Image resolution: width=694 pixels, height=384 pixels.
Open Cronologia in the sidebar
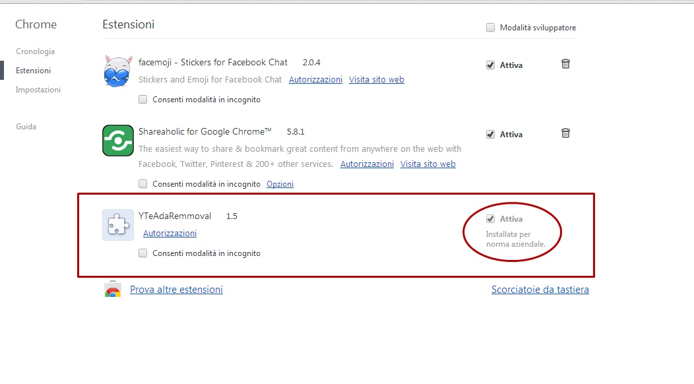[x=36, y=51]
